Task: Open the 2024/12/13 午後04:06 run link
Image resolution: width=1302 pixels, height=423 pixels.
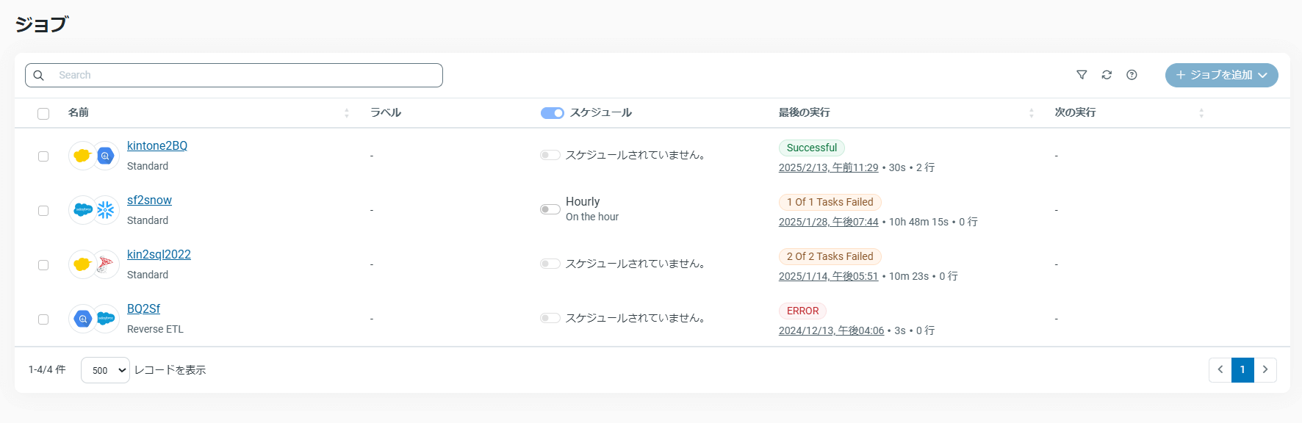Action: coord(831,330)
